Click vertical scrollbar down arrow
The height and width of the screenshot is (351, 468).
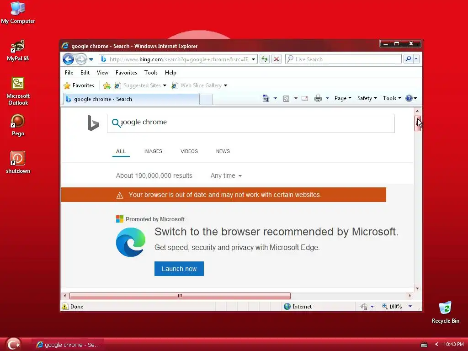[x=417, y=288]
